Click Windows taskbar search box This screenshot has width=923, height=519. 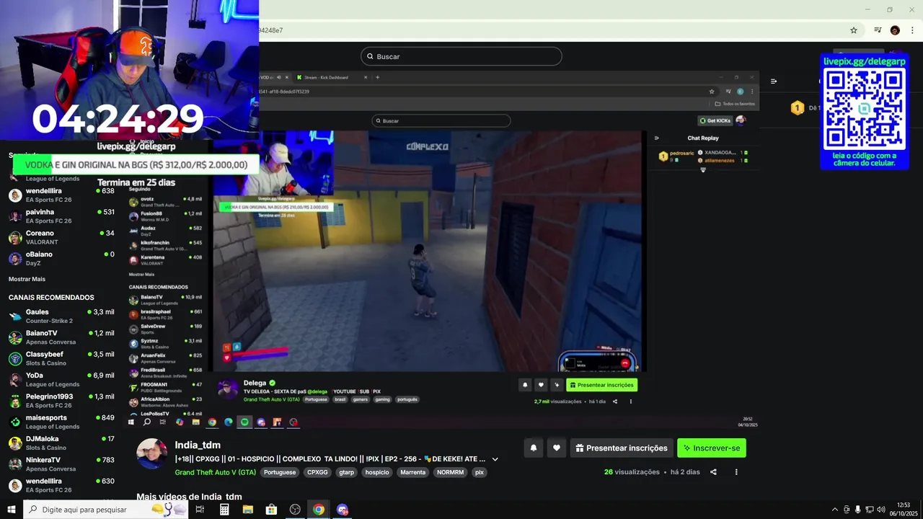coord(105,510)
